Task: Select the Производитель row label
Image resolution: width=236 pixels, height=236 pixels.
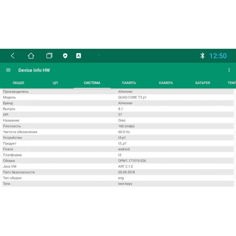Action: coord(16,92)
